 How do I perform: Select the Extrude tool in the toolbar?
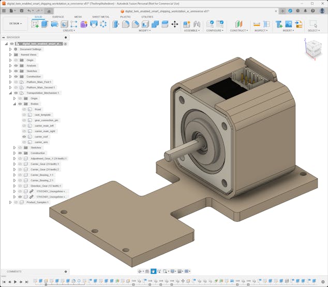(x=44, y=24)
